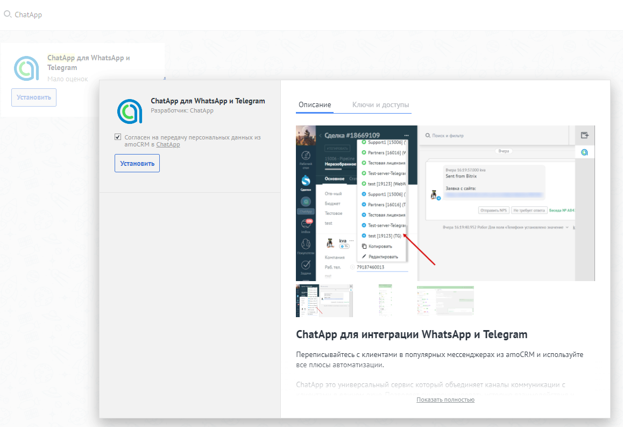Image resolution: width=623 pixels, height=427 pixels.
Task: Follow the ChatApp link in the consent text
Action: 168,145
